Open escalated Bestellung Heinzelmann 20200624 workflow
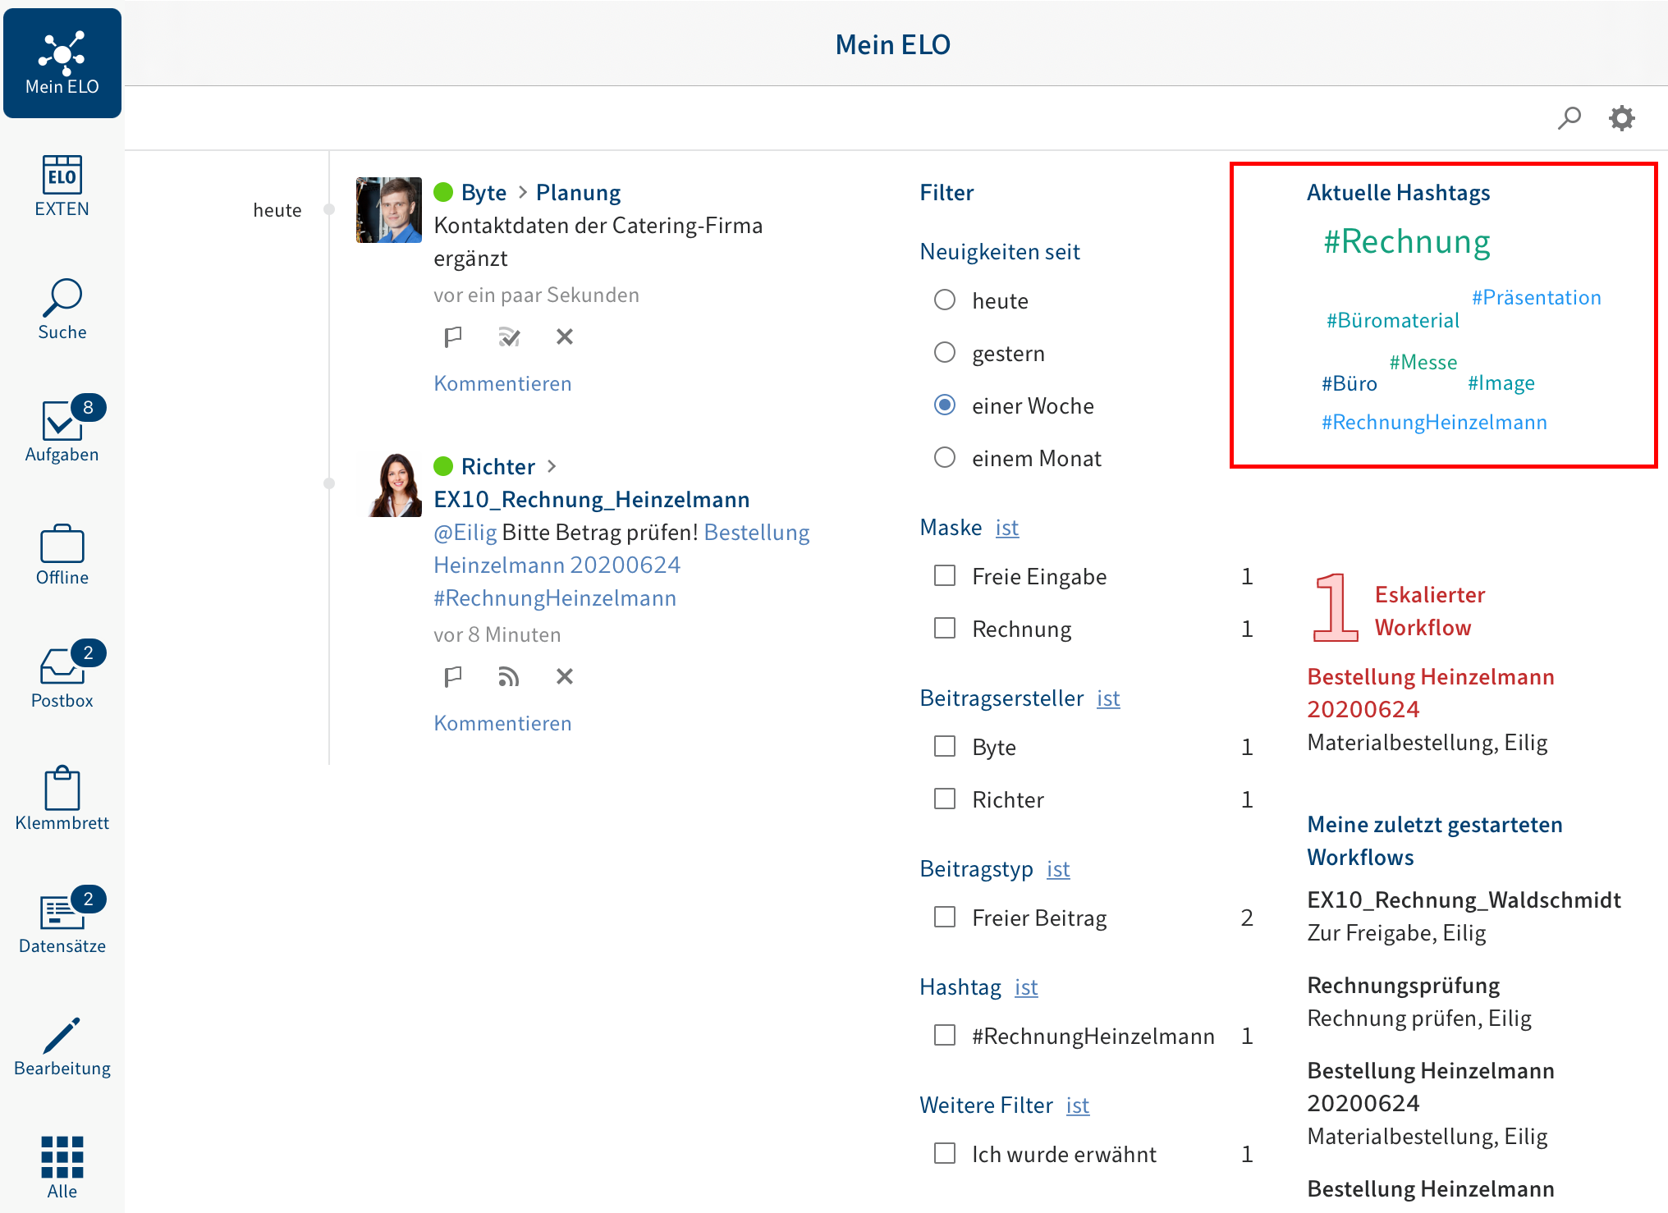This screenshot has height=1213, width=1668. [1430, 693]
